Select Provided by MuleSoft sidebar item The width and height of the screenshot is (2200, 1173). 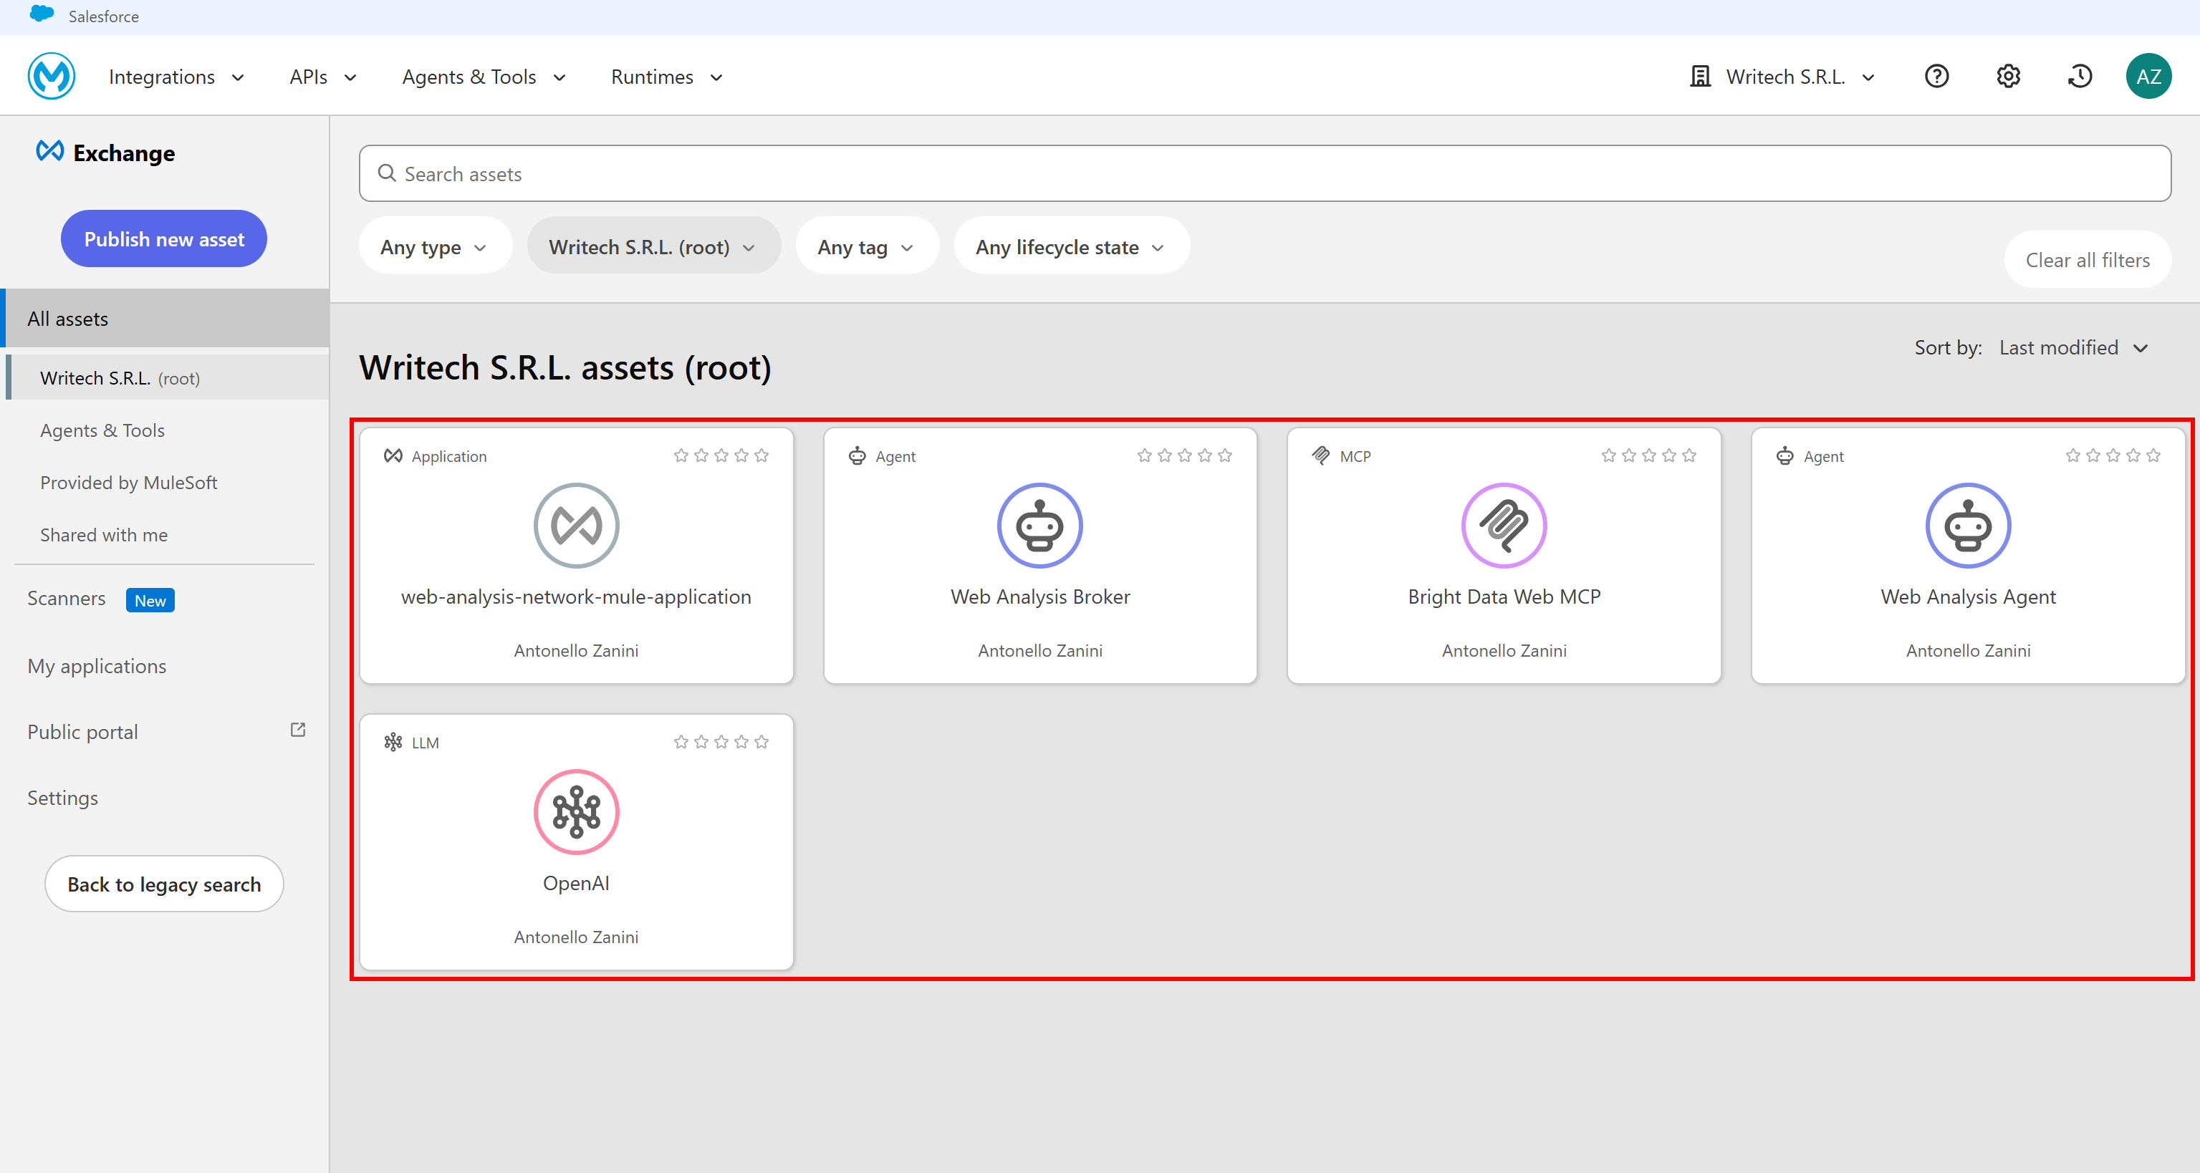[129, 483]
